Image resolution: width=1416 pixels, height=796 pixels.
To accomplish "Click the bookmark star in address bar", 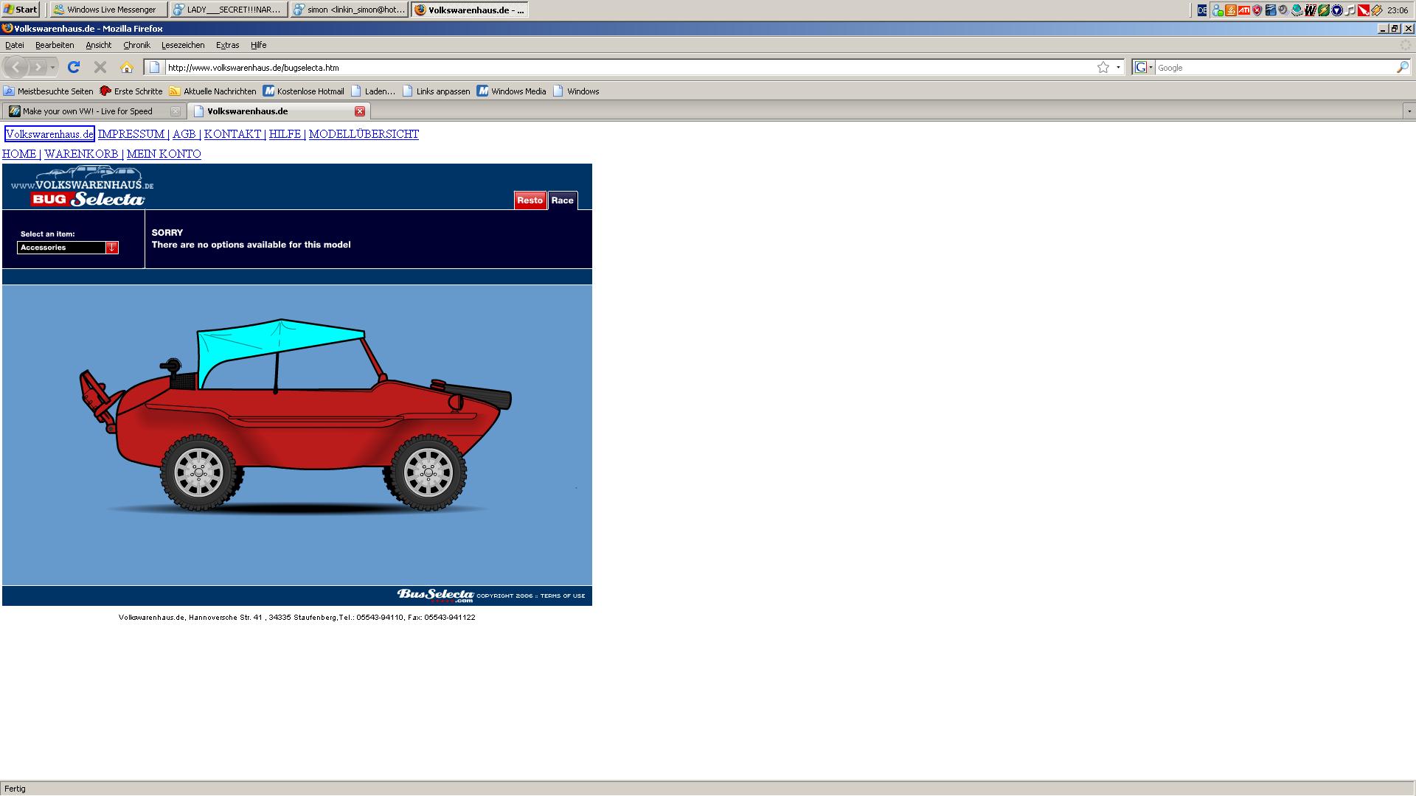I will coord(1103,67).
